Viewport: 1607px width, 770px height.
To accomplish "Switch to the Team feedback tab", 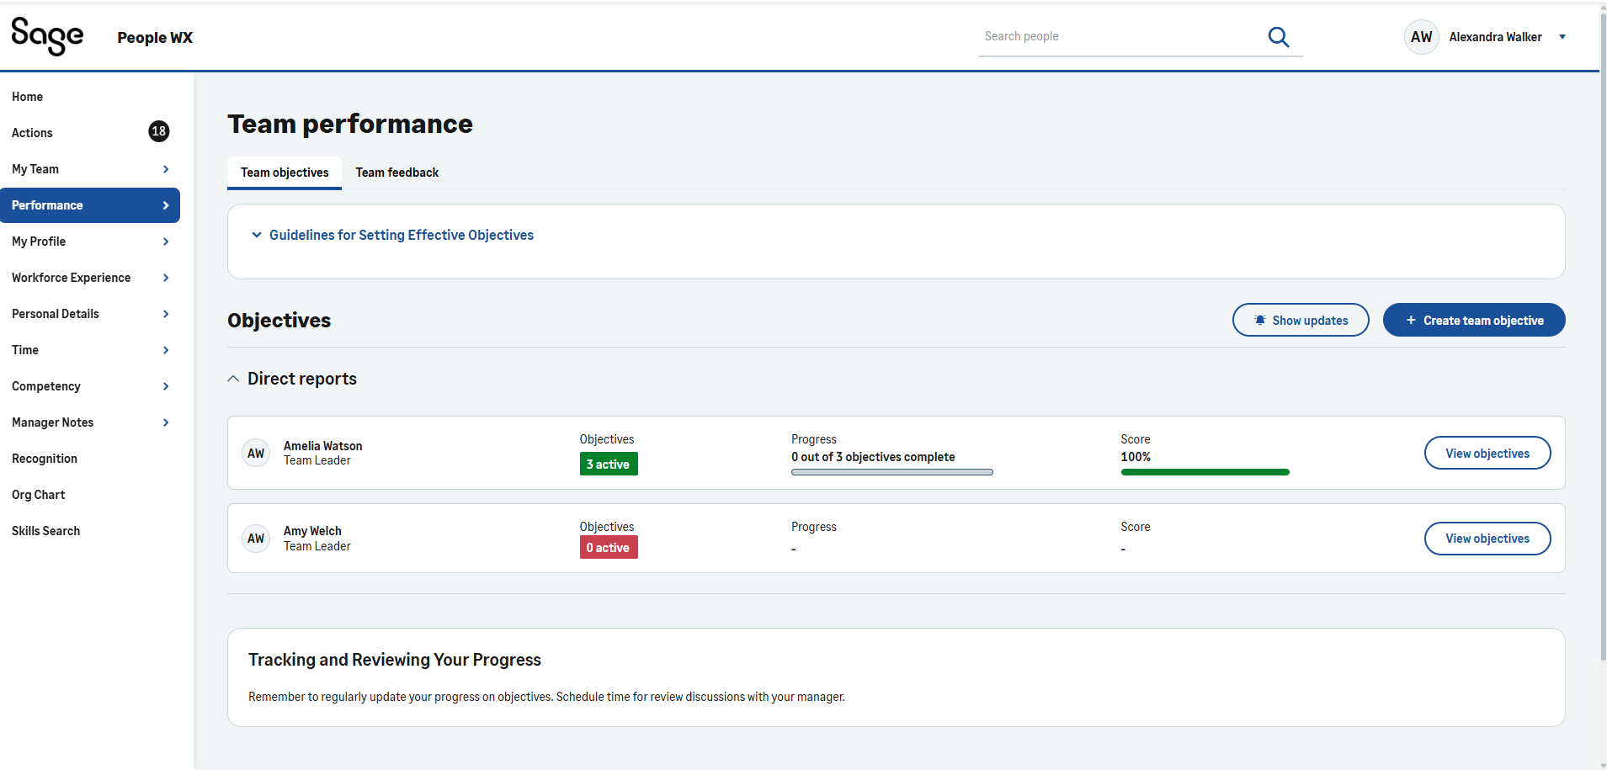I will click(x=396, y=173).
